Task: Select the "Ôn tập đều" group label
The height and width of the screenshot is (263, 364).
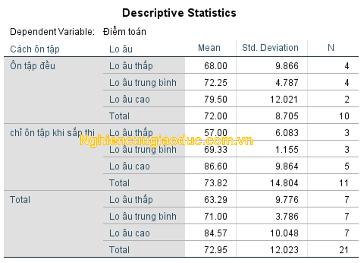Action: (x=33, y=66)
